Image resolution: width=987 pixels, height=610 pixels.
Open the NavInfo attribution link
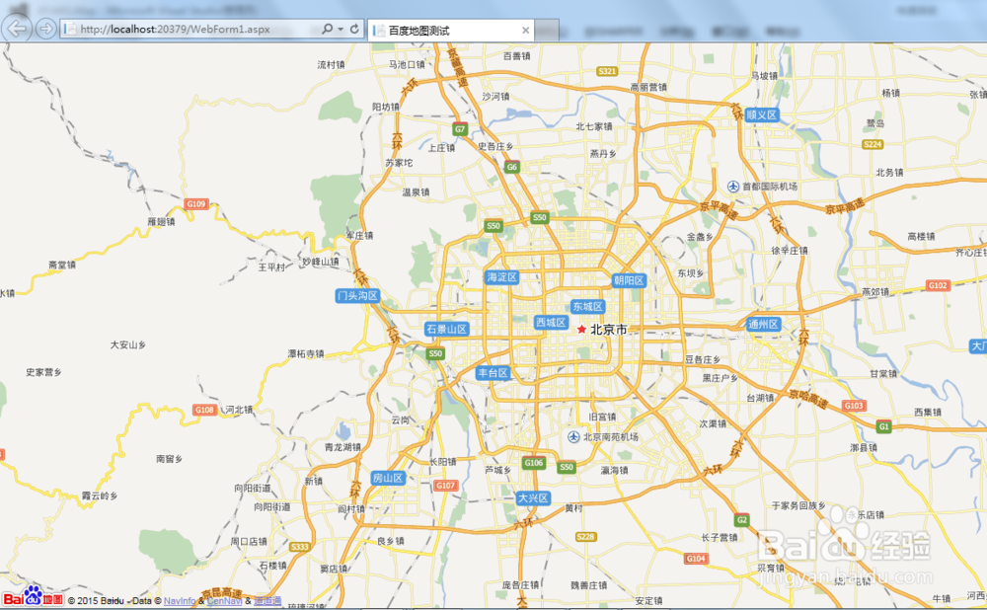click(x=180, y=600)
